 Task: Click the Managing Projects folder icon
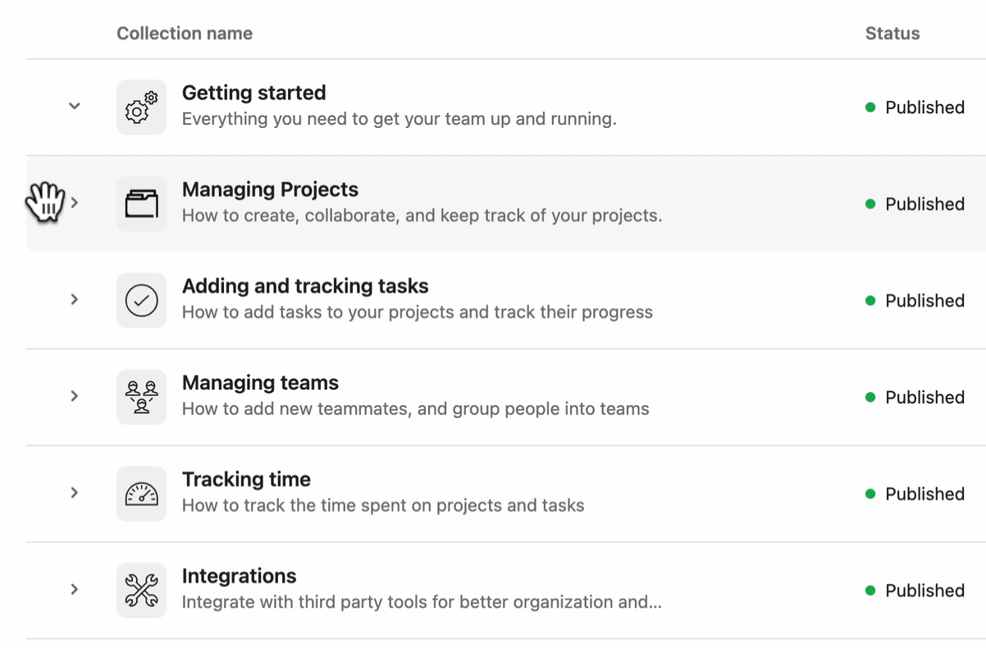point(141,203)
